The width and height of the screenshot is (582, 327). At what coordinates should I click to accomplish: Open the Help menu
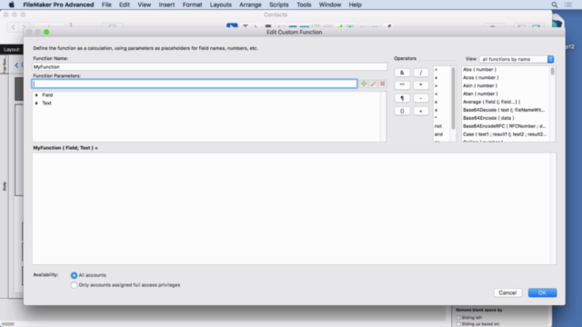click(355, 5)
